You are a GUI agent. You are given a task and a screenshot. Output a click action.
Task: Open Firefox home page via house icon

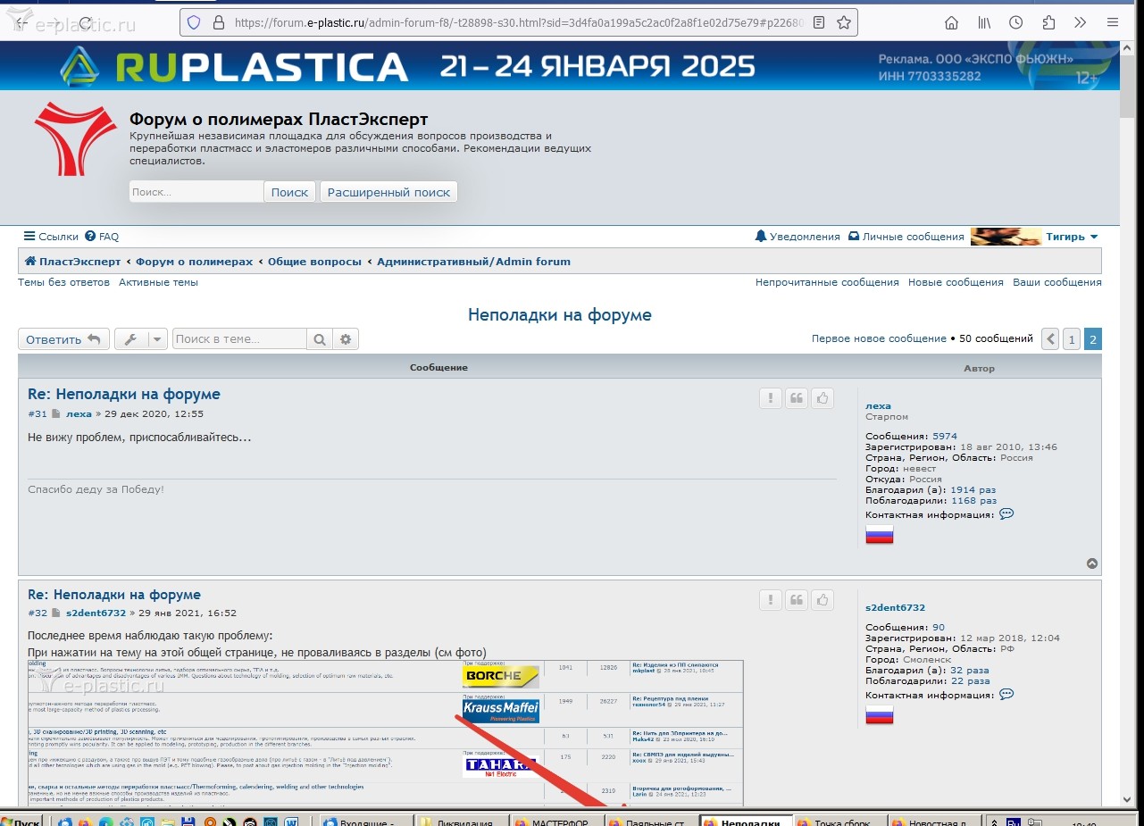(x=952, y=23)
